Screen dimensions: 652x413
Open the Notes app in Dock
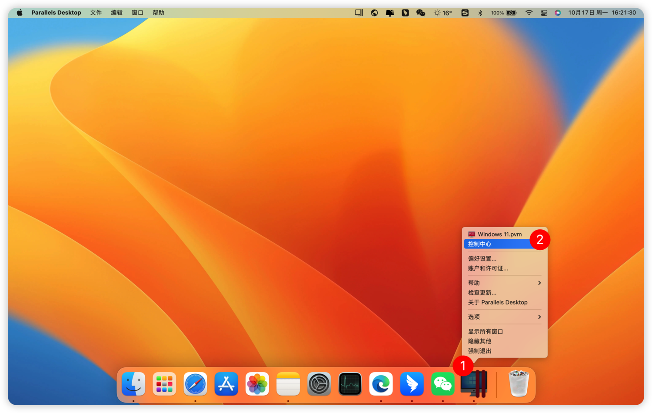pos(288,384)
